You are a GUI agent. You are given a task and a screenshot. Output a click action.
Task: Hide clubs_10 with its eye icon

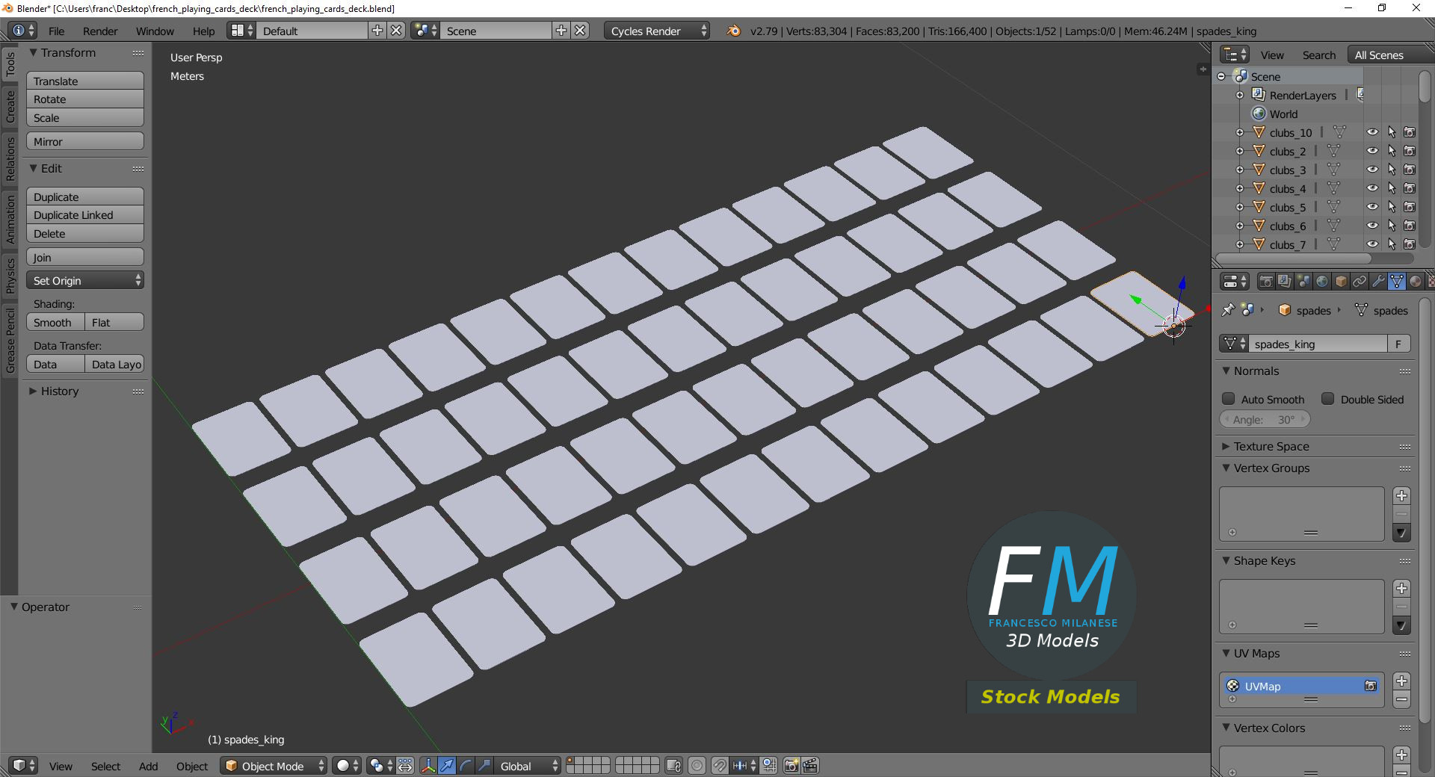tap(1372, 132)
